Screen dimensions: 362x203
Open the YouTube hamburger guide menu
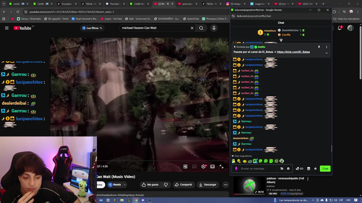click(x=7, y=28)
